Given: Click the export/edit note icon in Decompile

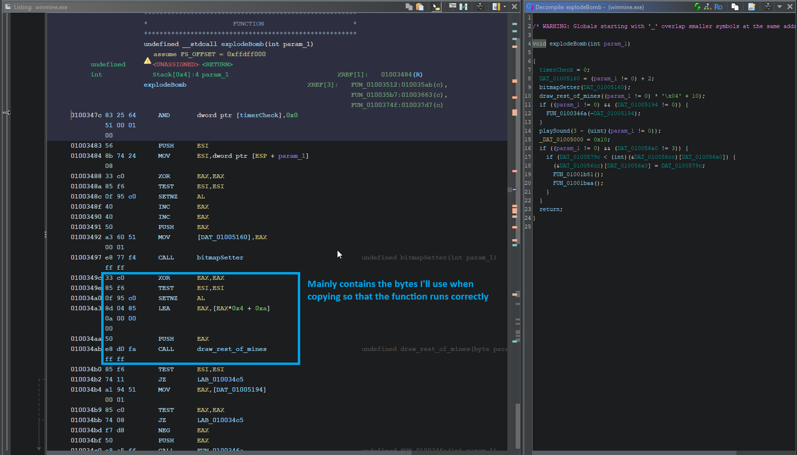Looking at the screenshot, I should tap(751, 7).
